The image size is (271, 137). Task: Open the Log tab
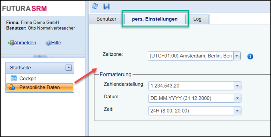click(197, 19)
